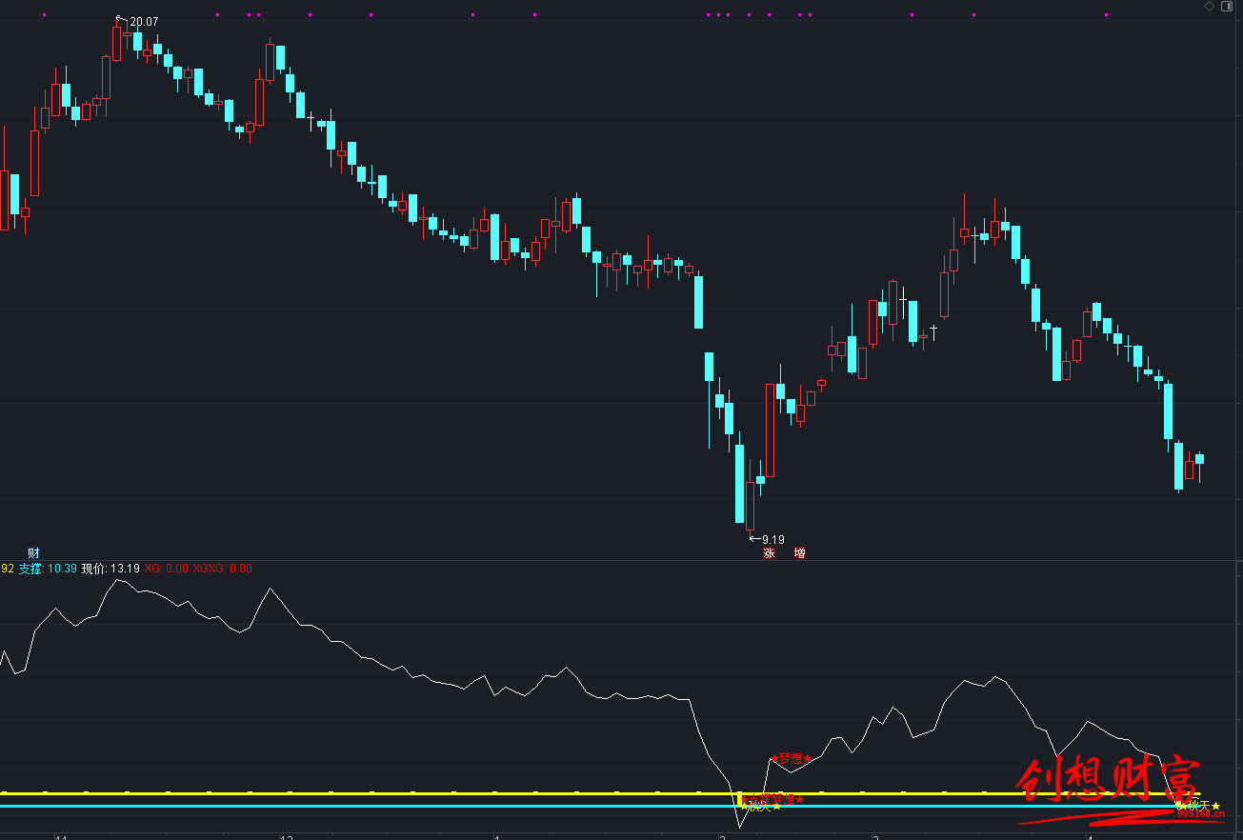This screenshot has height=840, width=1243.
Task: Open the 涨 event marker under the chart
Action: point(769,552)
